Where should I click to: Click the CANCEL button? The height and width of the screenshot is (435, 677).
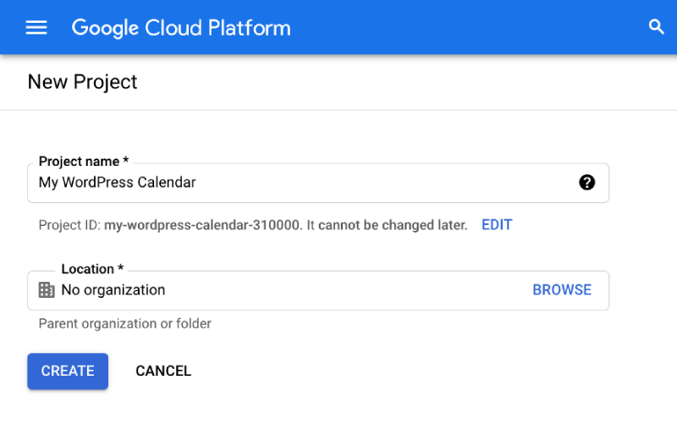163,371
